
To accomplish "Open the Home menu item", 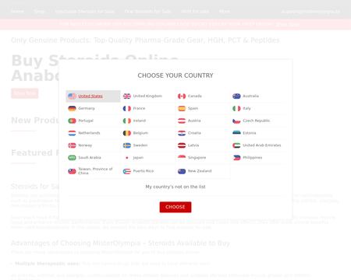I will coord(17,12).
